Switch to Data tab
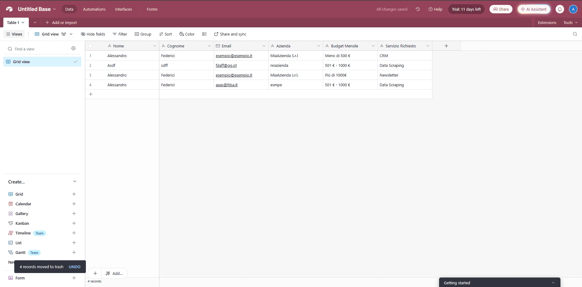 coord(69,9)
